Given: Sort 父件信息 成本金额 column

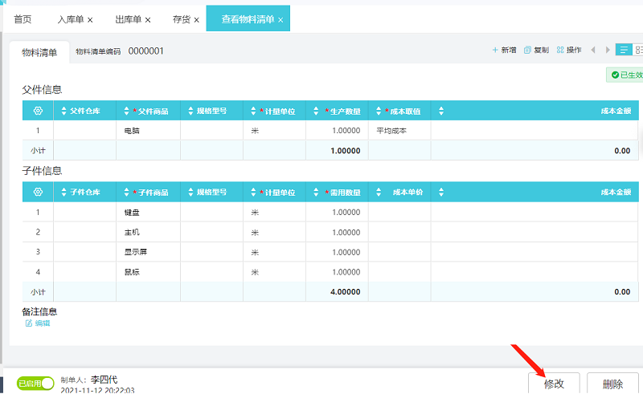Looking at the screenshot, I should 441,111.
